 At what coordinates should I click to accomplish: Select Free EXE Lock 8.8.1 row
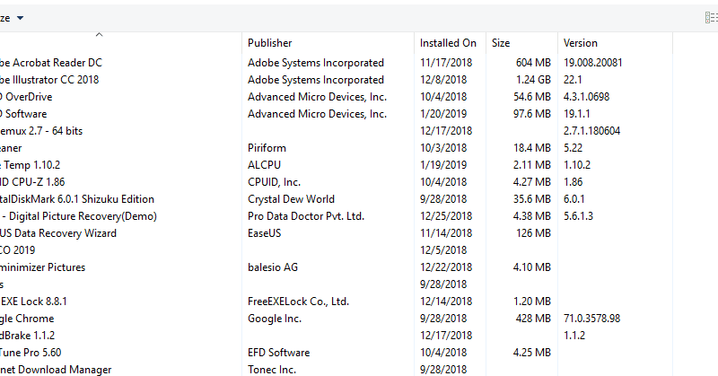(336, 302)
